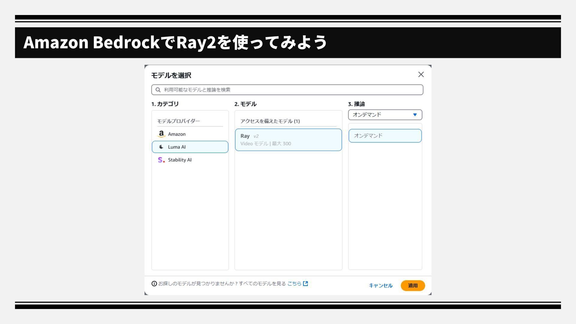
Task: Click the 2. モデル column label
Action: click(x=245, y=104)
